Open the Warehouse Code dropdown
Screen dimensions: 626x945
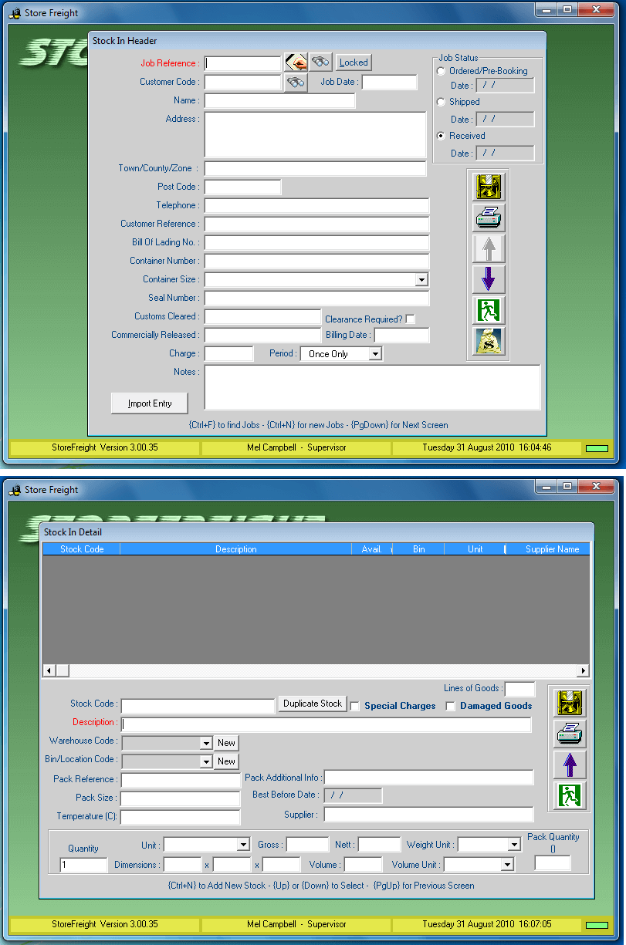205,744
